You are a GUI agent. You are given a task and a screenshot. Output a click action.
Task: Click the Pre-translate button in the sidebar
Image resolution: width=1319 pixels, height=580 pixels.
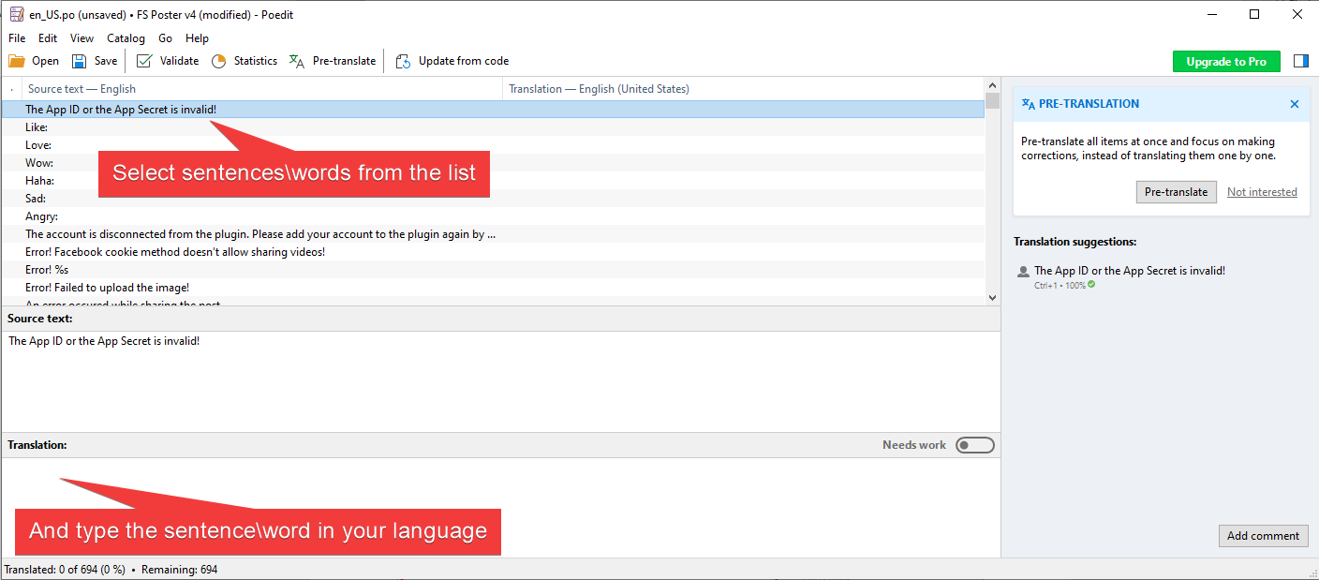click(x=1177, y=192)
